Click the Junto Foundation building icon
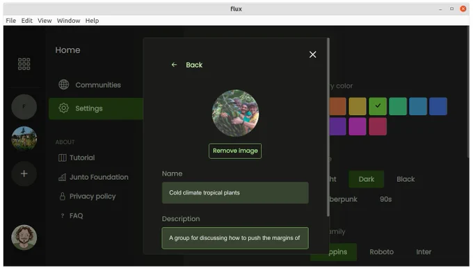Screen dimensions: 473x270 click(x=62, y=177)
